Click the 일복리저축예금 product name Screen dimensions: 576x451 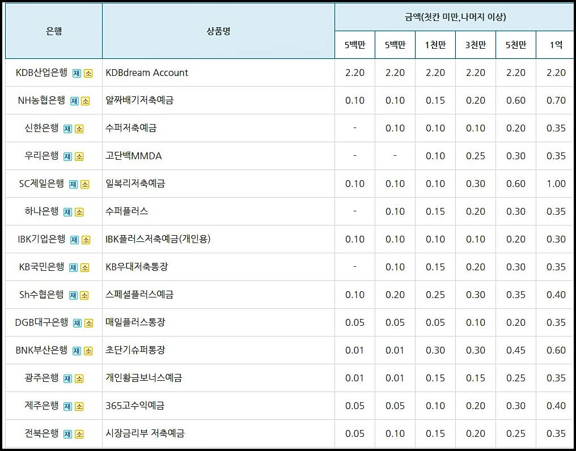click(x=135, y=184)
